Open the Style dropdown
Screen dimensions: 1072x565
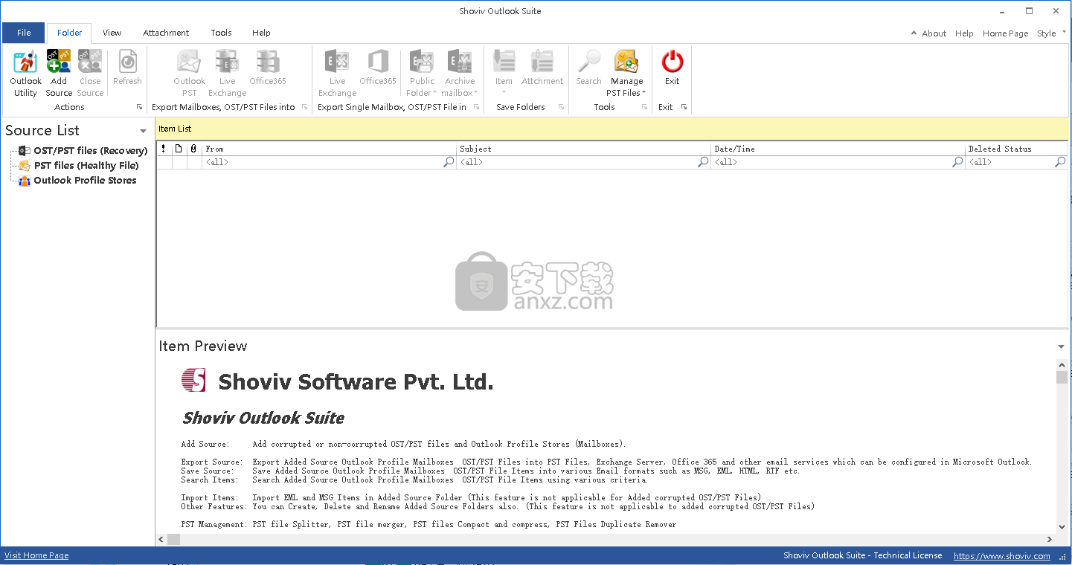(1050, 33)
